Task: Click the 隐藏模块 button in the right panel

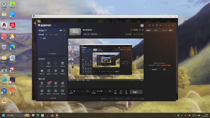Action: 154,69
